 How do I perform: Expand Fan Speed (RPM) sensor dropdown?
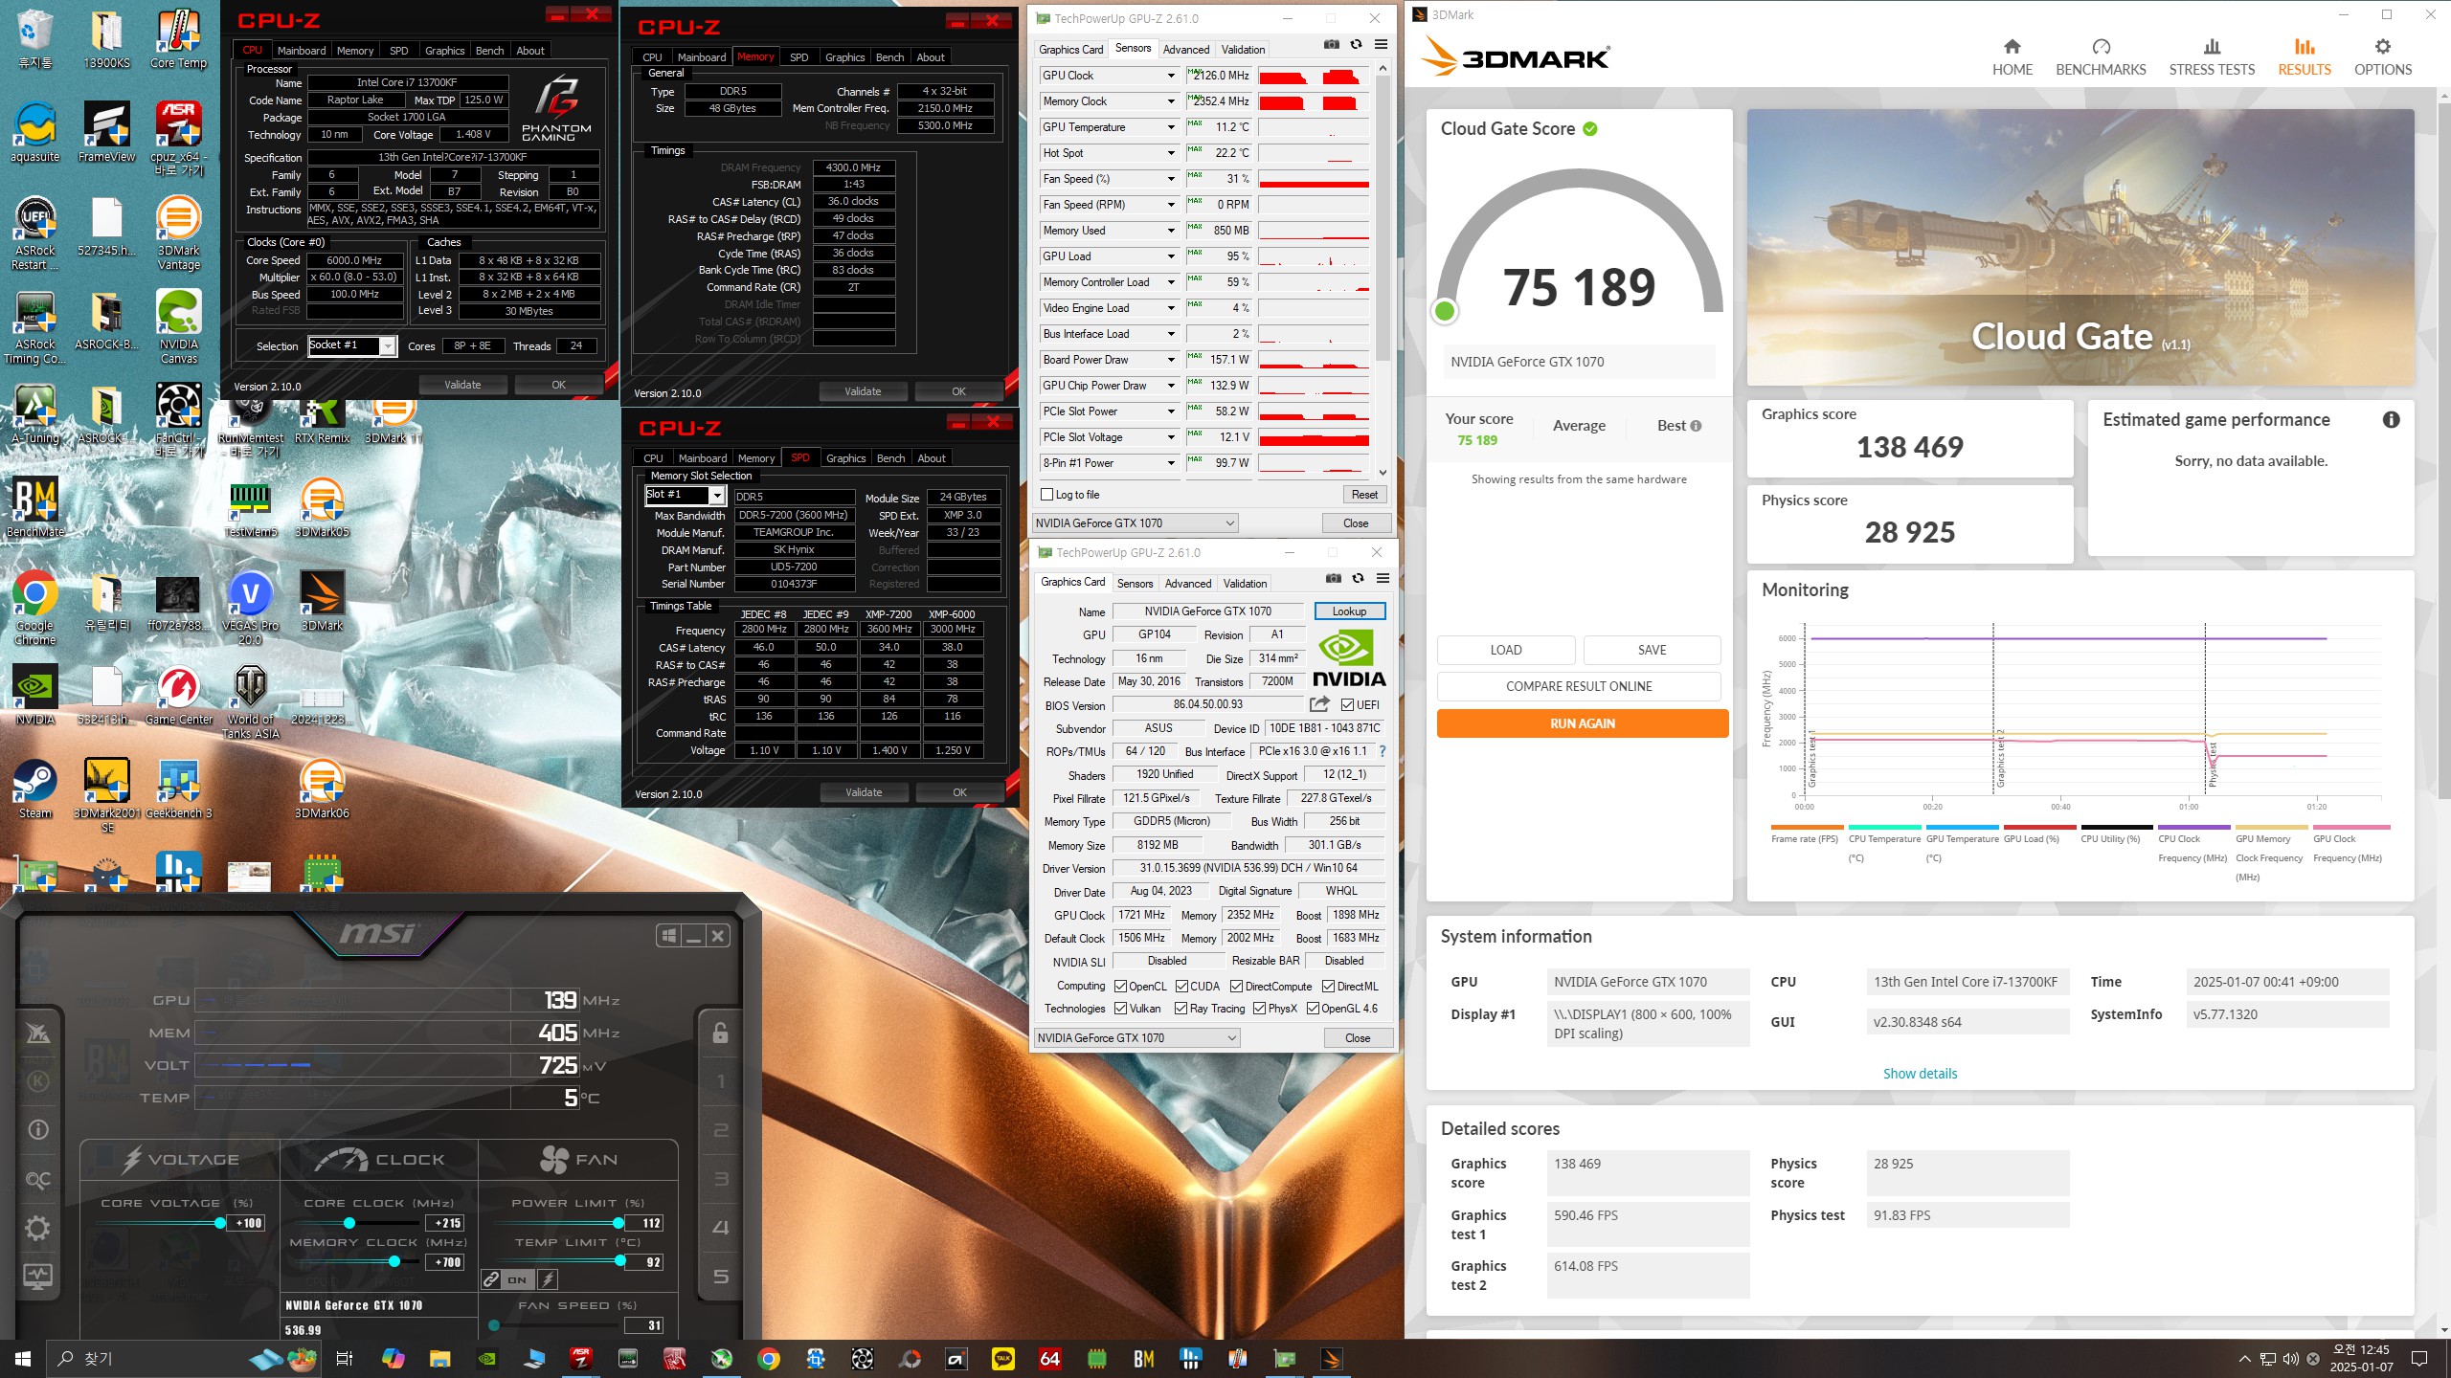click(1171, 205)
